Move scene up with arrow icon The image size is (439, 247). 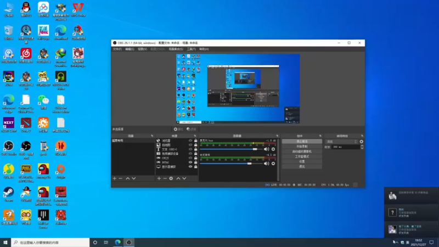click(x=128, y=178)
